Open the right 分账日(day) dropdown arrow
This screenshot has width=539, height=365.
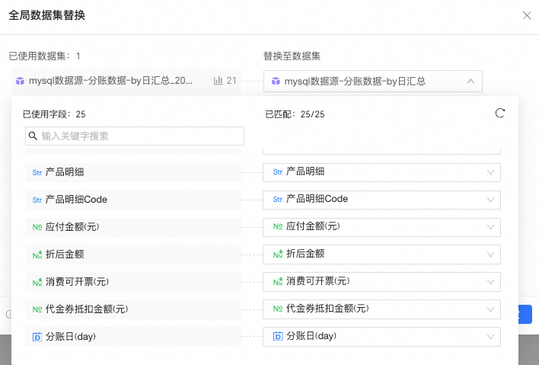coord(490,337)
